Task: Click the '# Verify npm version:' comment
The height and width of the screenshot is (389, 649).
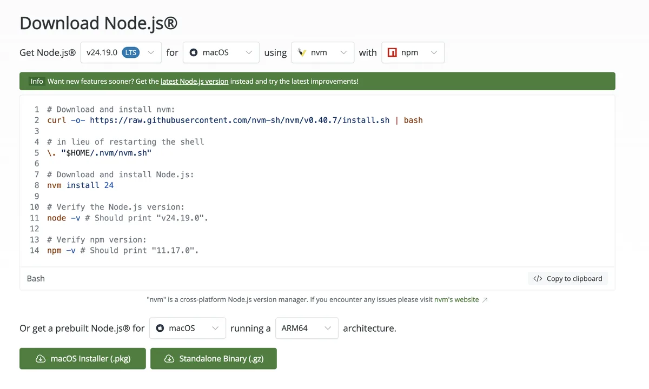Action: [x=97, y=239]
